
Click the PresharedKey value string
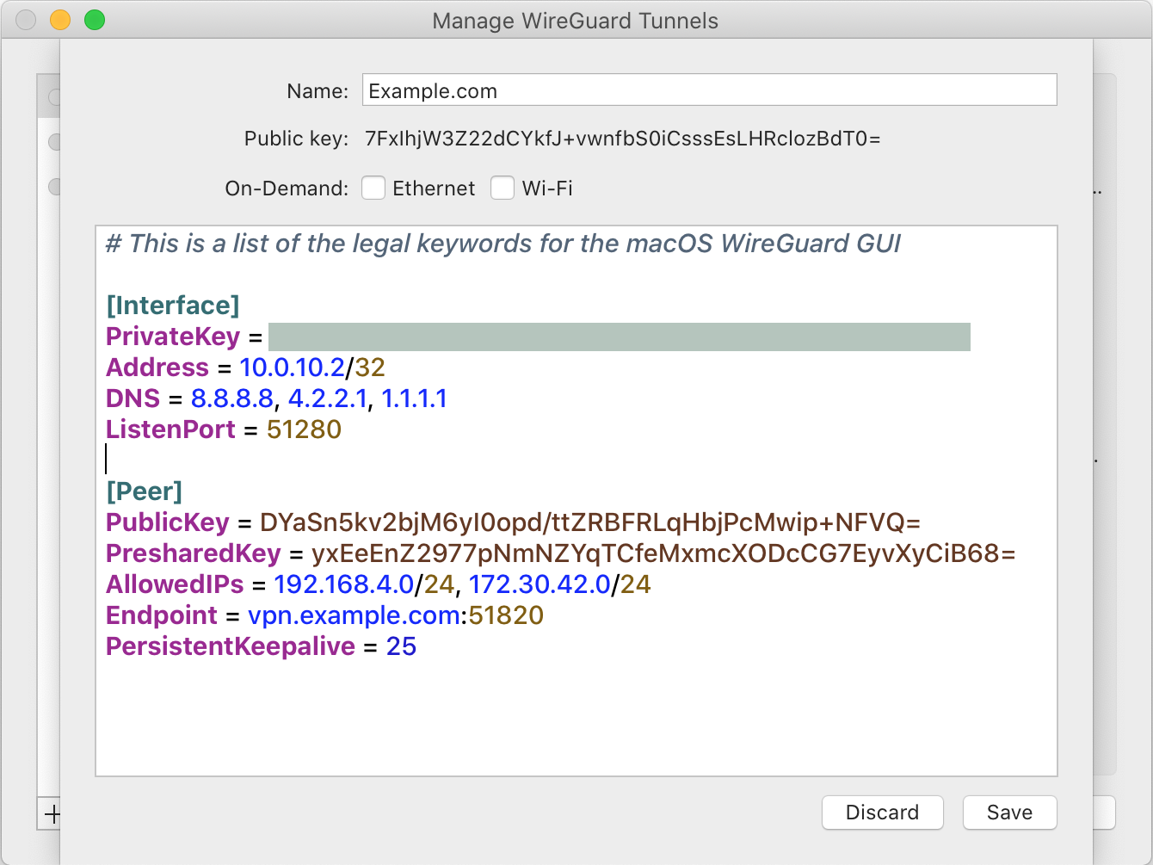[x=663, y=553]
